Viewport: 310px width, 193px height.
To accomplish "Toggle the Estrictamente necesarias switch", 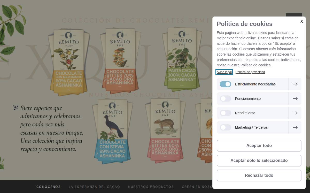I will (226, 84).
